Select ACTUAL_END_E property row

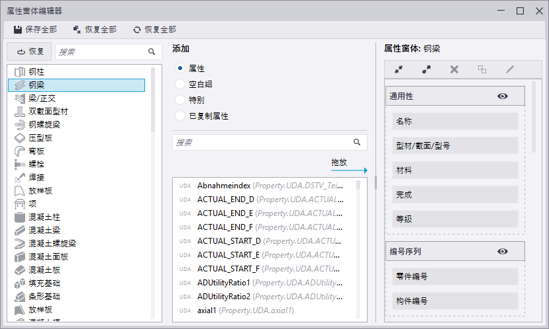(264, 213)
